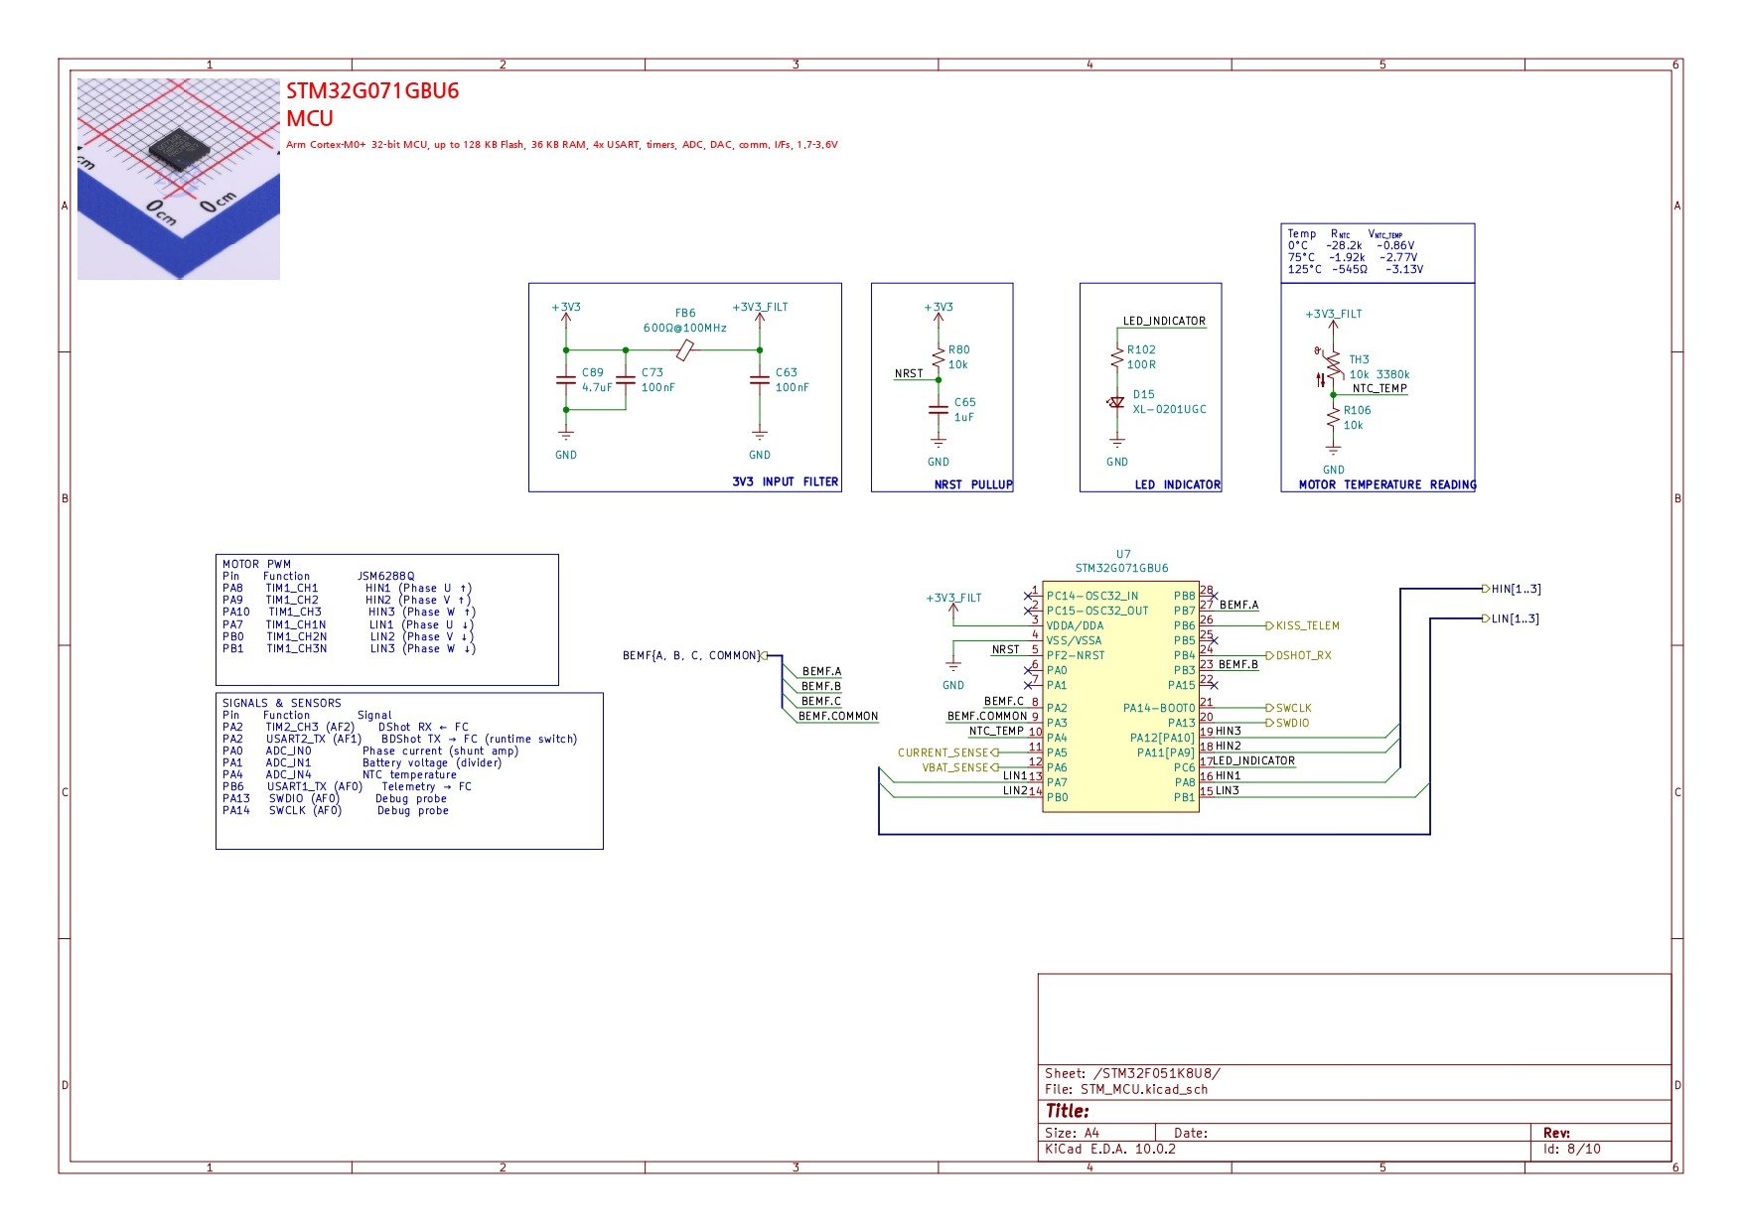Click the PF2-NRST pin name on U7
This screenshot has width=1742, height=1232.
(1075, 655)
